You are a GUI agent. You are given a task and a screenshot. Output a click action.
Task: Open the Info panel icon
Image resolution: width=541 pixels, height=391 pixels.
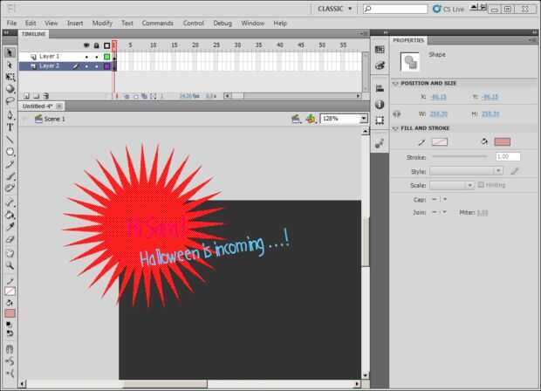coord(380,105)
